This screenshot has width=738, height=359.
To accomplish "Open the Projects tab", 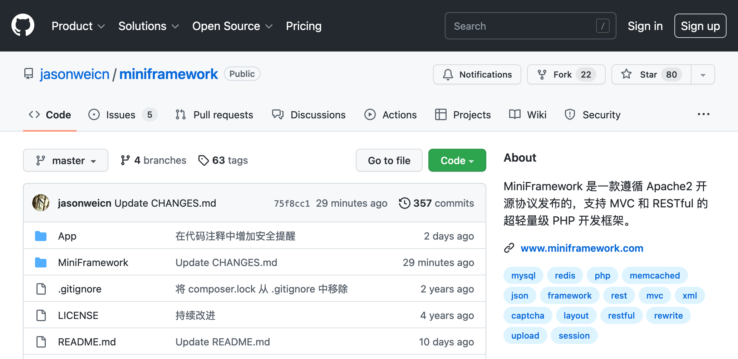I will 463,114.
